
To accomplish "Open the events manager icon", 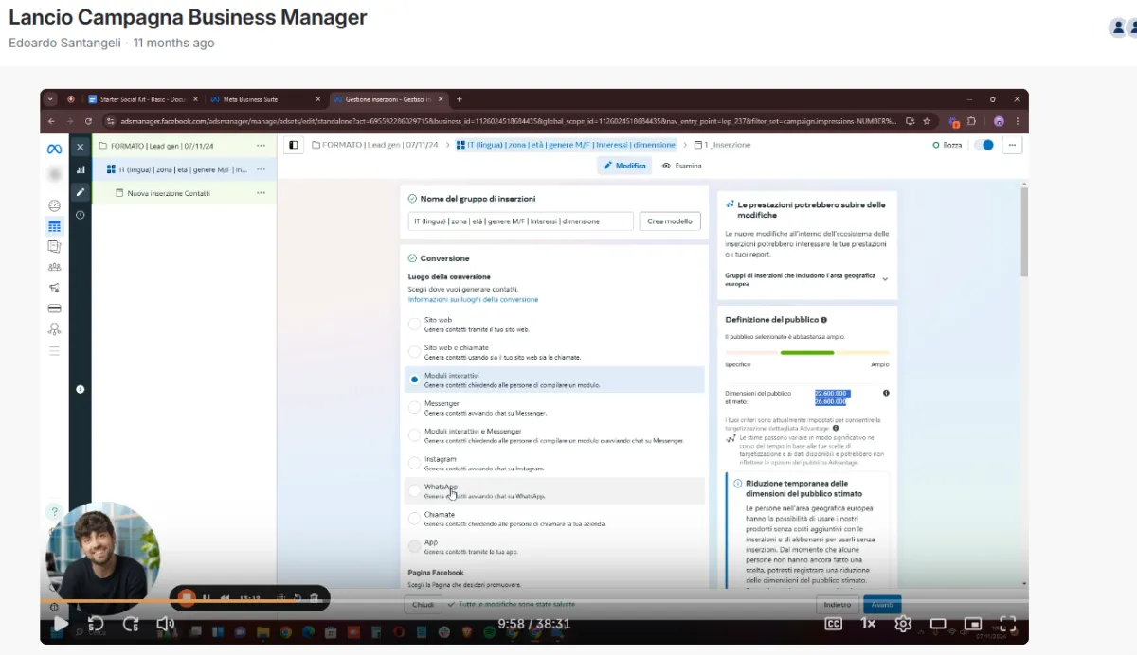I will point(54,329).
